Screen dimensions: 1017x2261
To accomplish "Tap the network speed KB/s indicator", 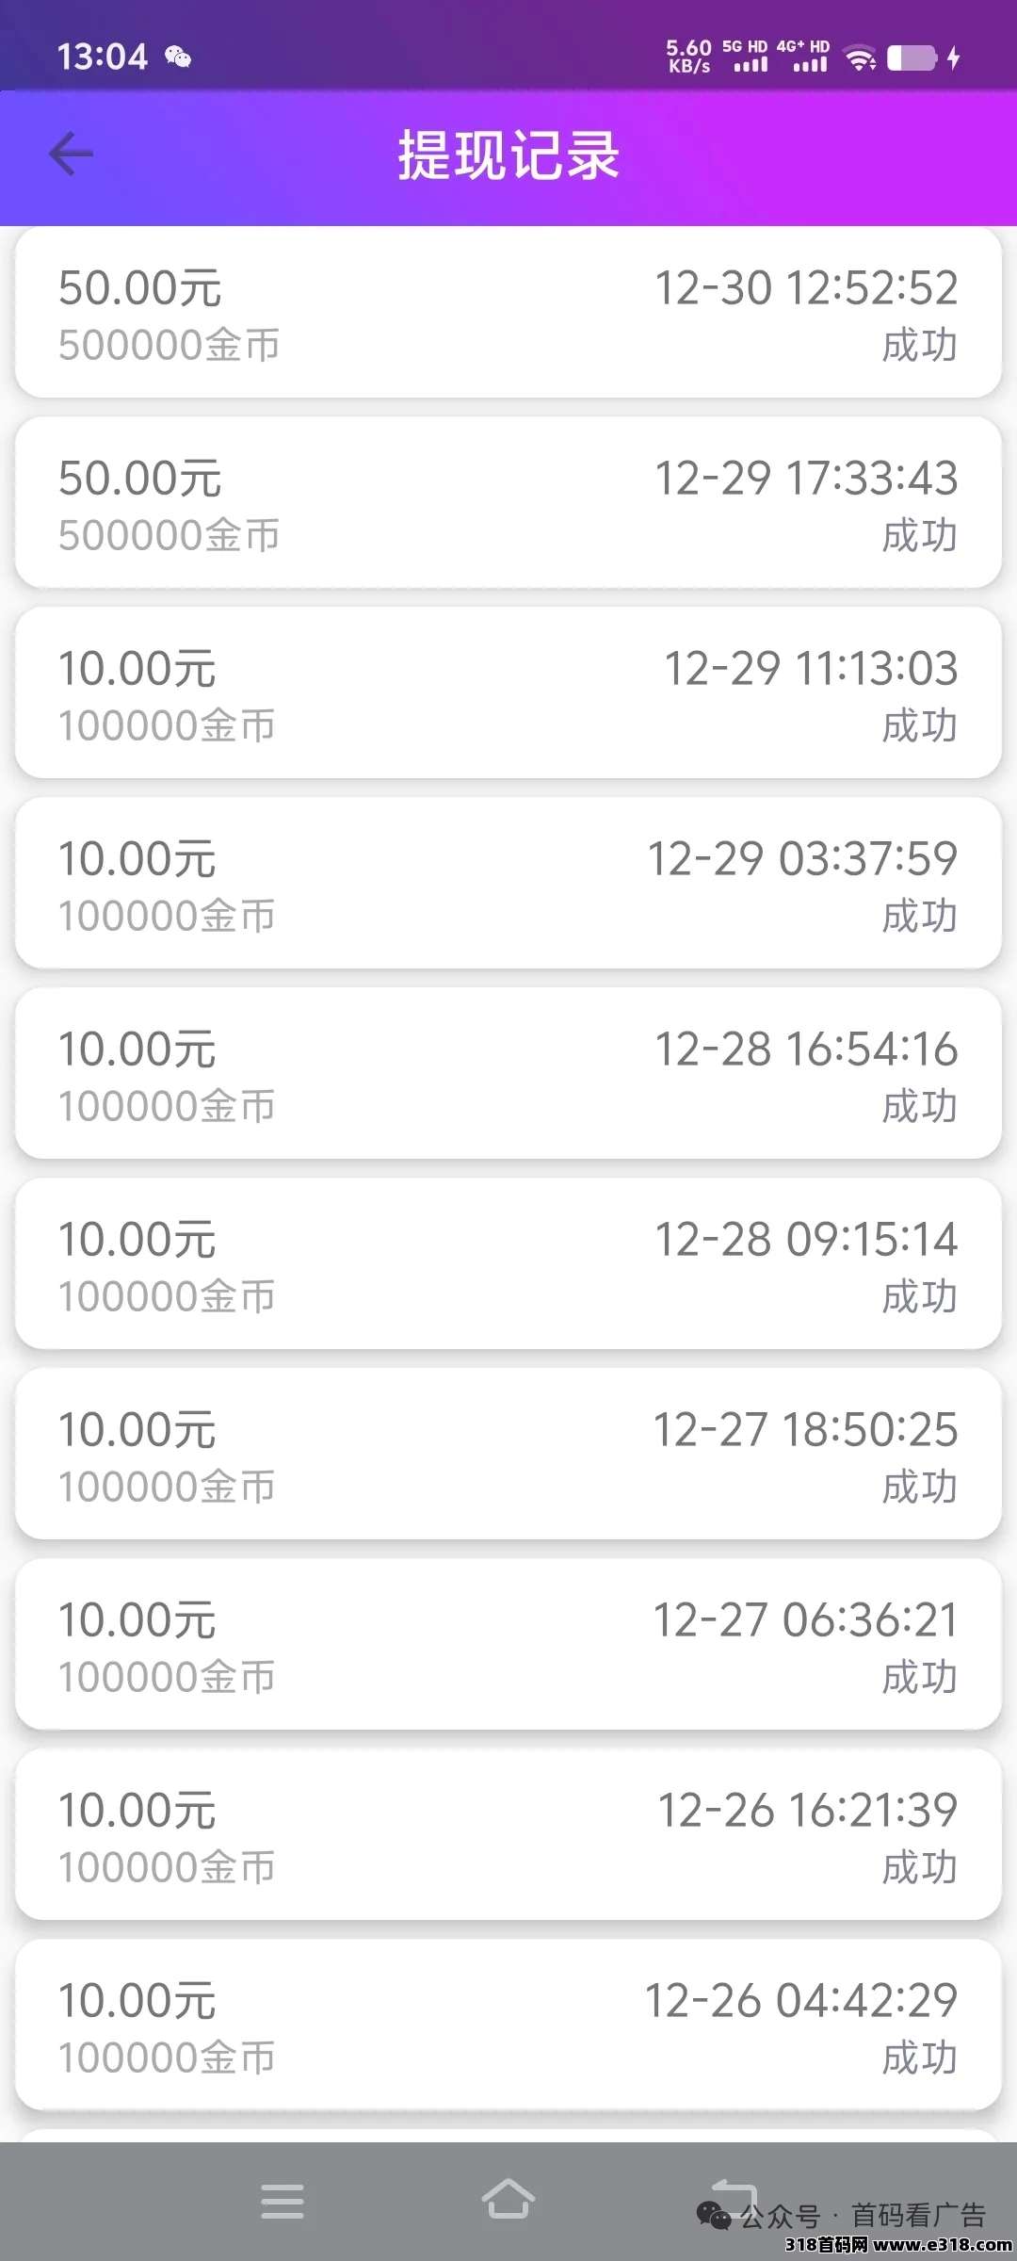I will (689, 57).
